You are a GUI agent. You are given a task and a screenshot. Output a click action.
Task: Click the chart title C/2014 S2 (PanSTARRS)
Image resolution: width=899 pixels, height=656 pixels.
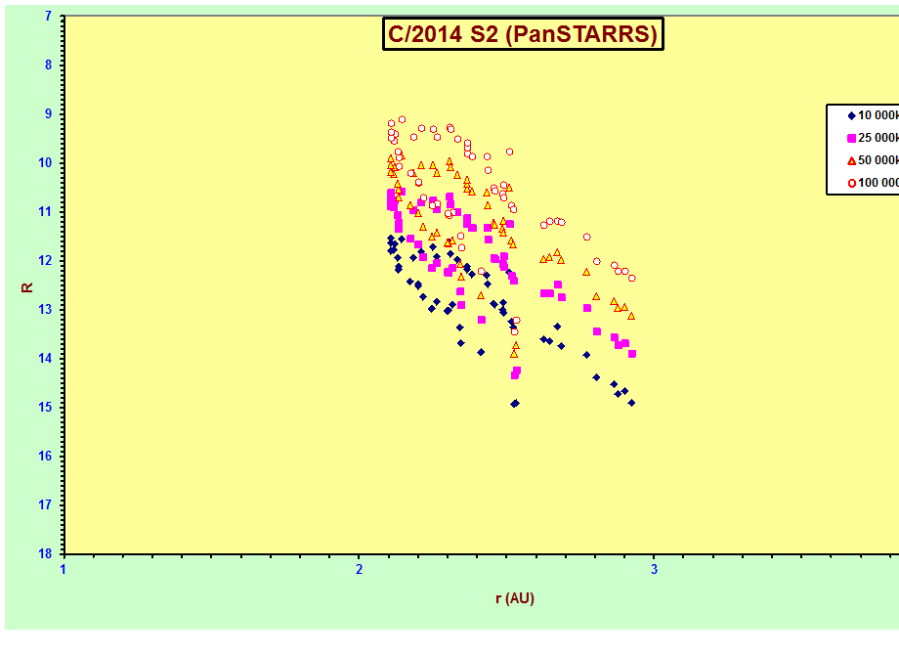(523, 34)
